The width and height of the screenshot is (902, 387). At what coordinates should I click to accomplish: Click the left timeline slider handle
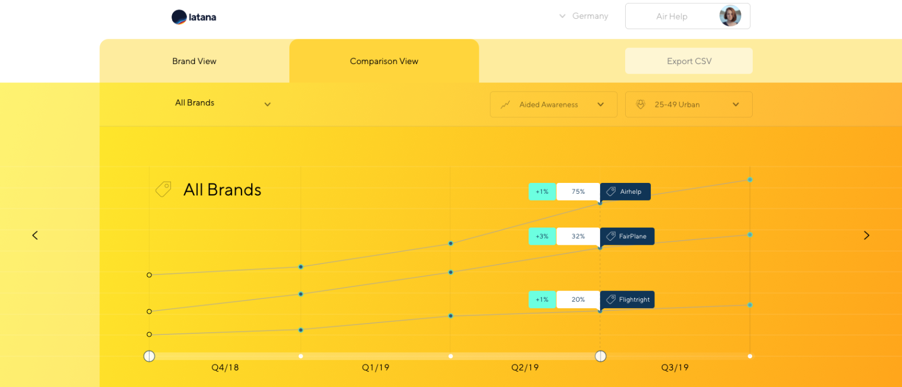coord(149,356)
